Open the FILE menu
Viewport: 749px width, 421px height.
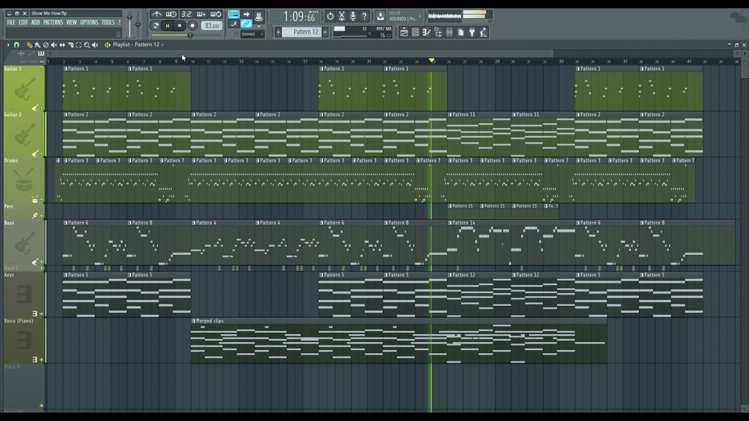tap(11, 22)
